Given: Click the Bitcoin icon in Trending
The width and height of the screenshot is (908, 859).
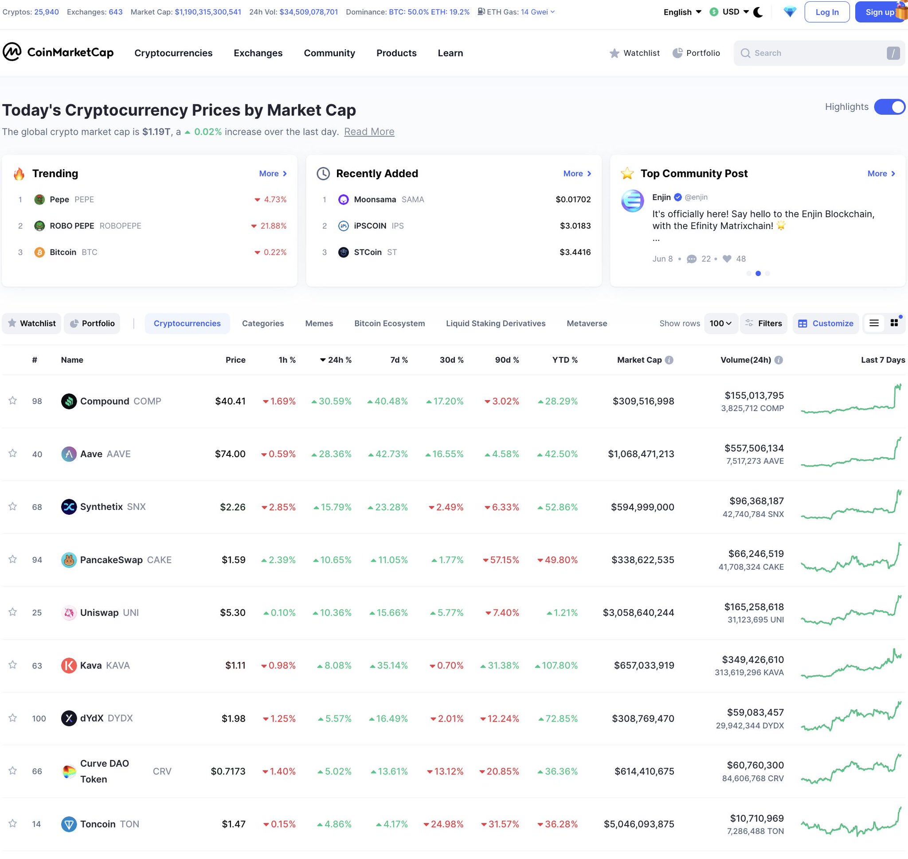Looking at the screenshot, I should click(x=39, y=253).
